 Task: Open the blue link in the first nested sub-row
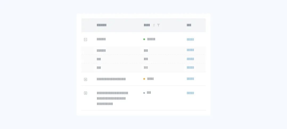[190, 50]
